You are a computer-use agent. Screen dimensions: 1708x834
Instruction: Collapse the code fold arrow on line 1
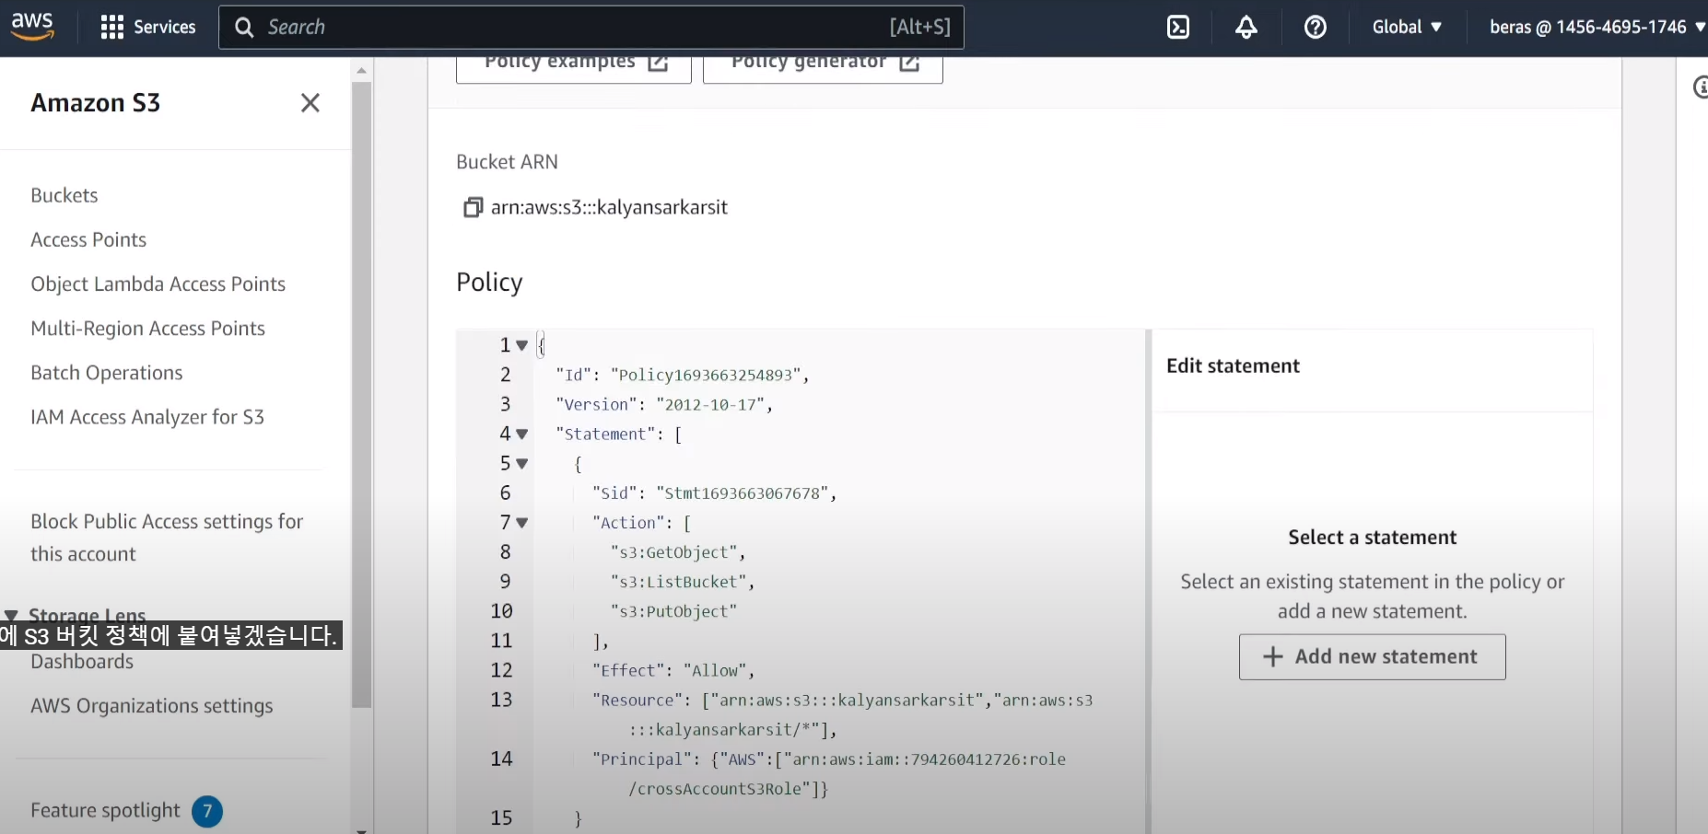[x=522, y=345]
